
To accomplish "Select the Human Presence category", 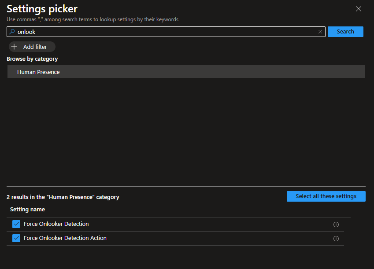I will (x=38, y=72).
